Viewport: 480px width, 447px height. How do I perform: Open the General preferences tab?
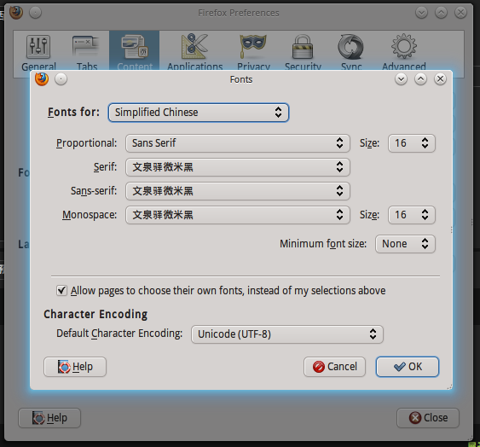coord(38,52)
